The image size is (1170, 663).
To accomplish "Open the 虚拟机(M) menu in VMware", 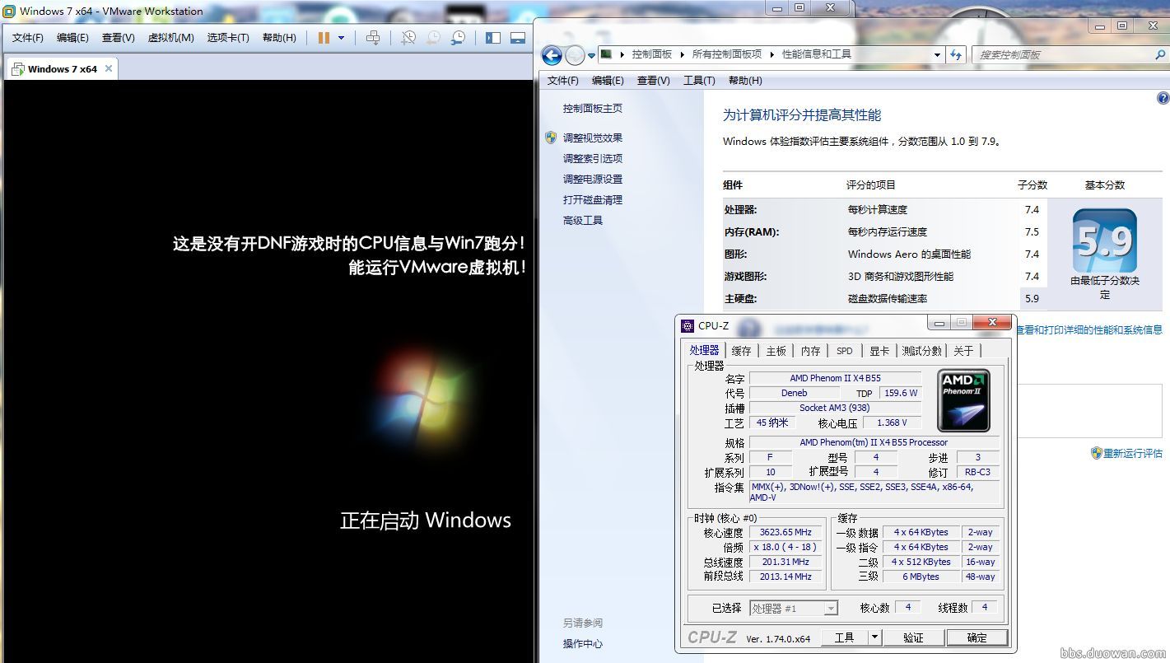I will click(170, 38).
